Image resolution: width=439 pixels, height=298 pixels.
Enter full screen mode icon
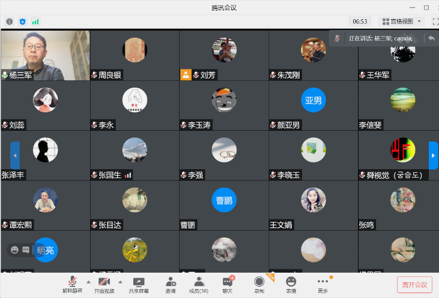[x=434, y=21]
